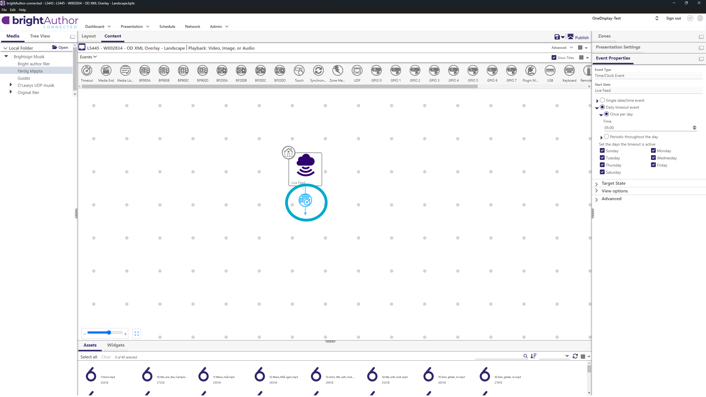Click the refresh assets icon

[575, 356]
